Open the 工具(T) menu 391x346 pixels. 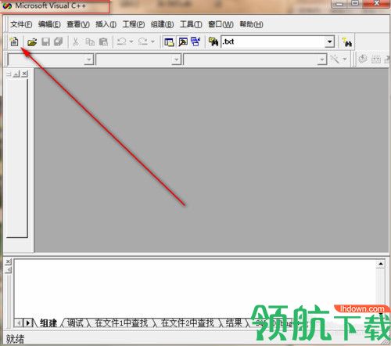click(x=191, y=24)
